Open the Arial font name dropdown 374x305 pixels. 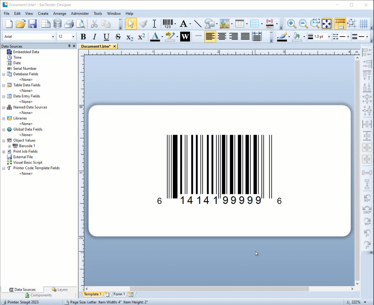[53, 37]
